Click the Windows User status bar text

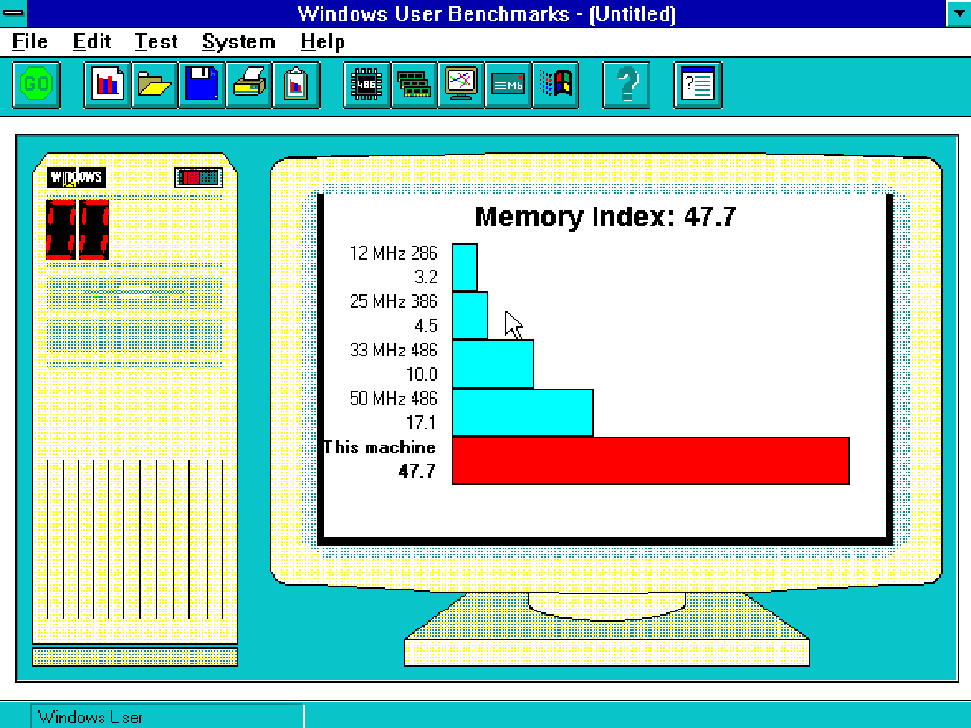tap(90, 717)
